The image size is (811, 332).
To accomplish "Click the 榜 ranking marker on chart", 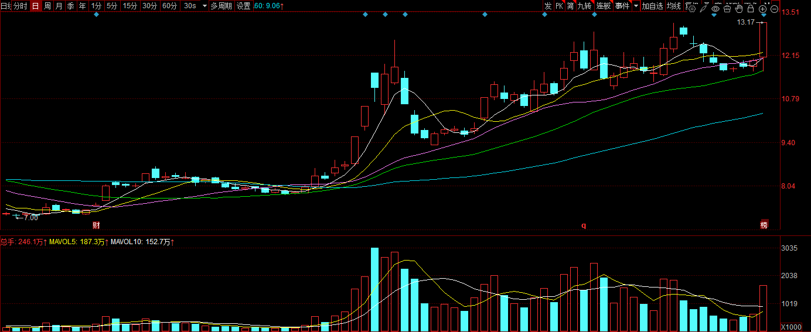I will (764, 225).
